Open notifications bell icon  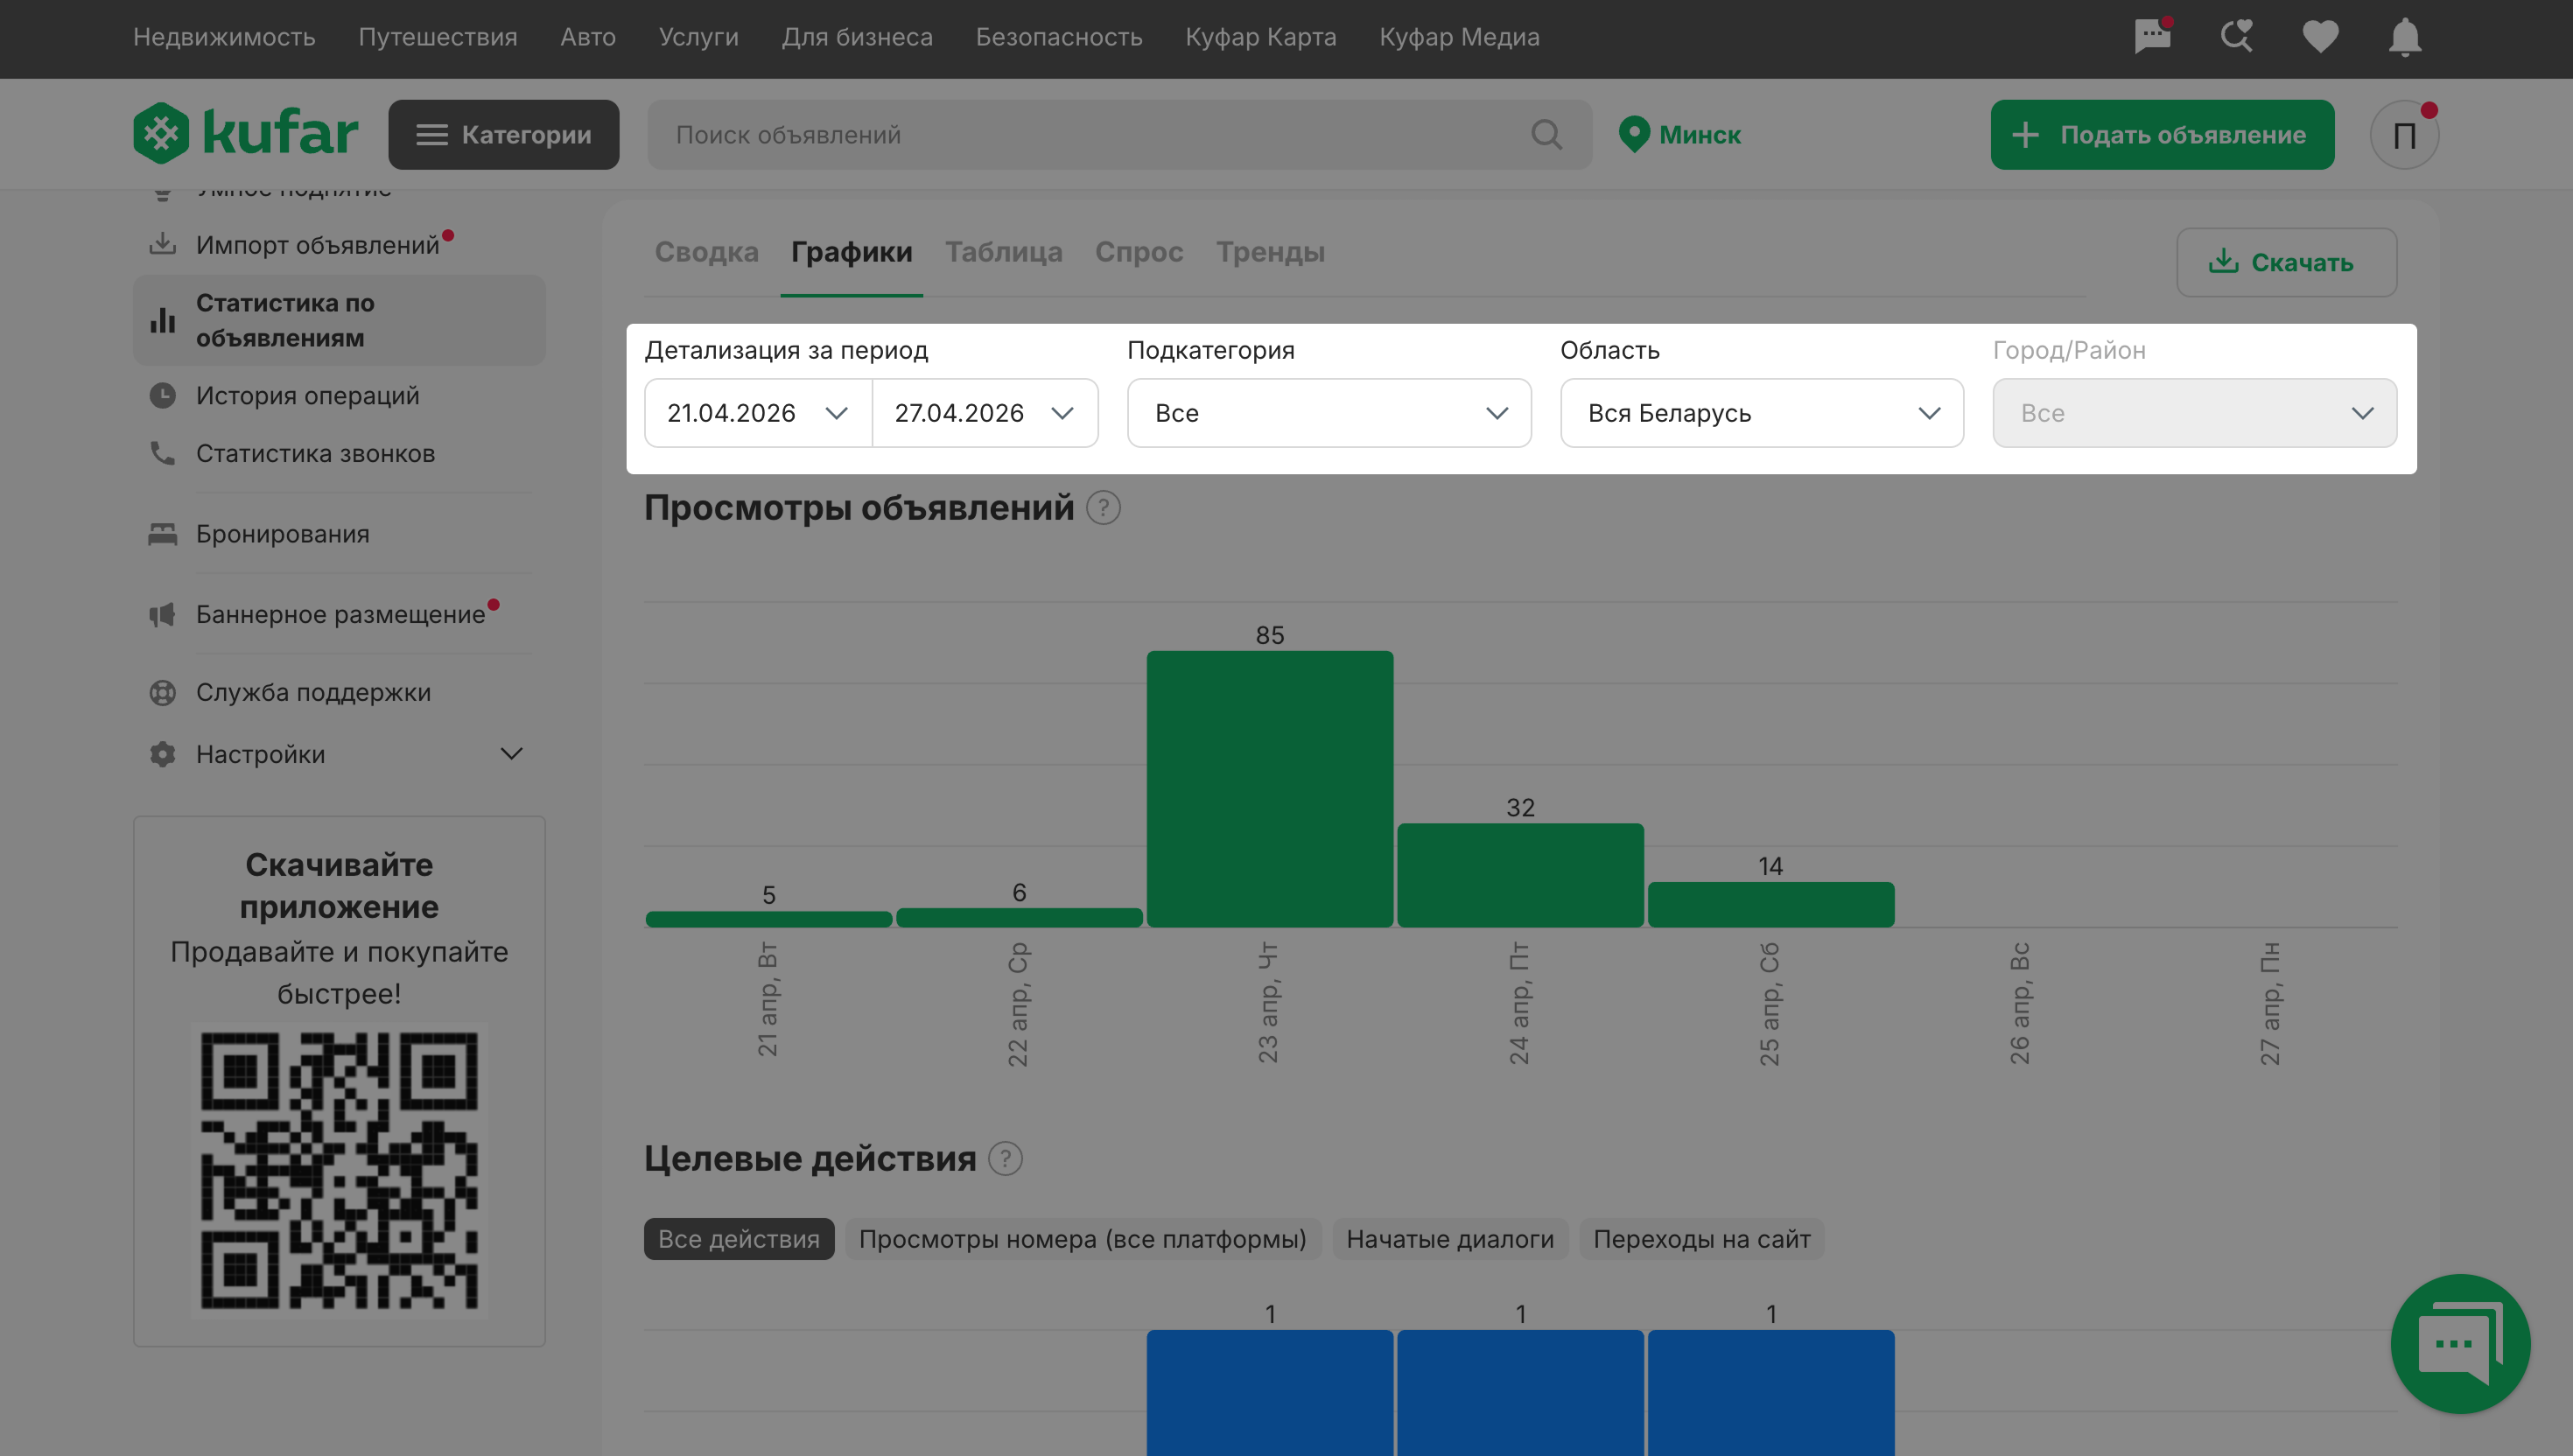tap(2404, 37)
